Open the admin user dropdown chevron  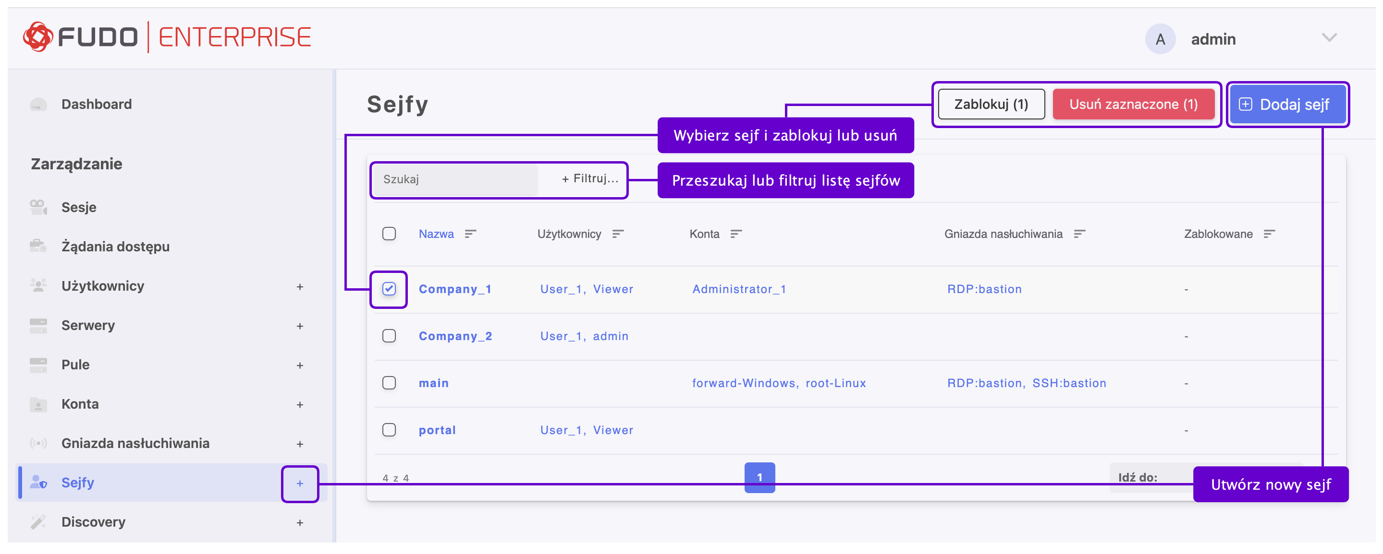[x=1329, y=37]
